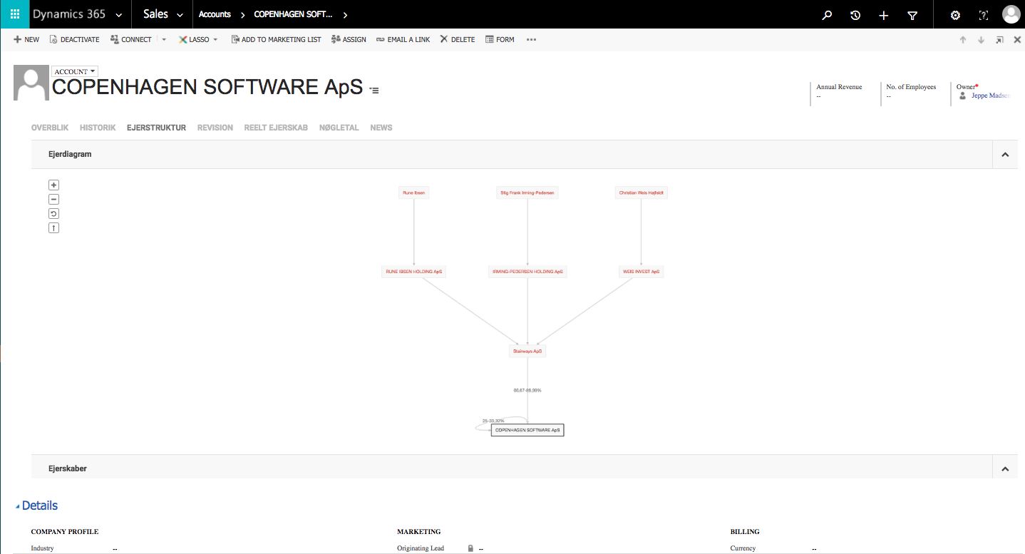Open the help question mark icon
Viewport: 1025px width, 554px height.
point(984,15)
